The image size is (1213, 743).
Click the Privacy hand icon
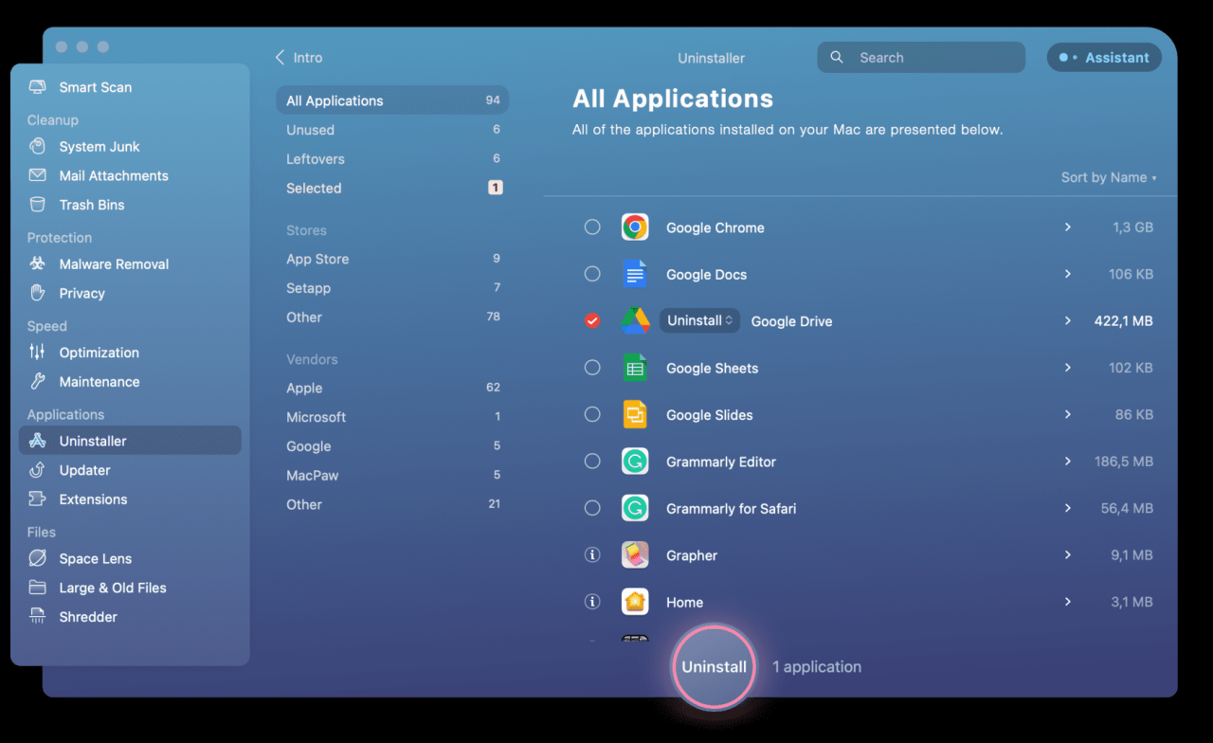[x=38, y=293]
